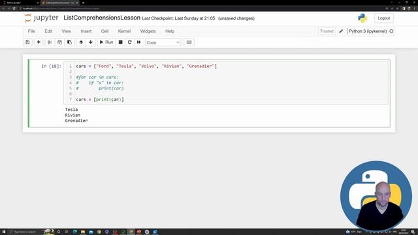Image resolution: width=418 pixels, height=235 pixels.
Task: Click the pencil edit mode indicator
Action: (x=341, y=31)
